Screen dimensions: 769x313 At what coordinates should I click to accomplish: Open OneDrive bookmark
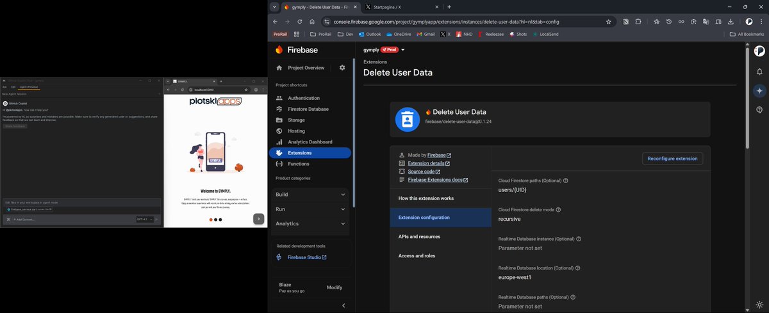[399, 34]
